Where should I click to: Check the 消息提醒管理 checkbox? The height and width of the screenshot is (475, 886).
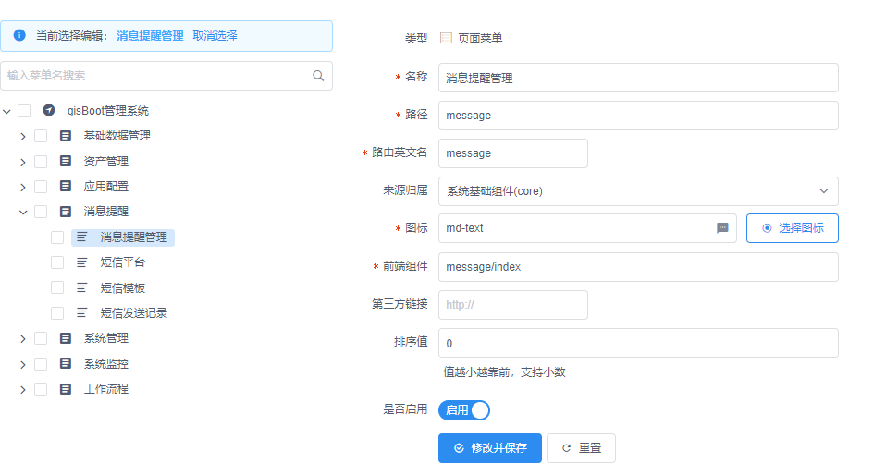pyautogui.click(x=57, y=237)
